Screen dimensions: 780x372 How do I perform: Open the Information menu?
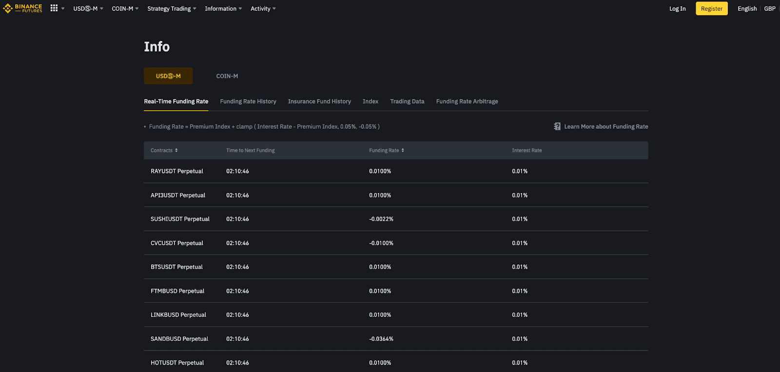pyautogui.click(x=223, y=9)
